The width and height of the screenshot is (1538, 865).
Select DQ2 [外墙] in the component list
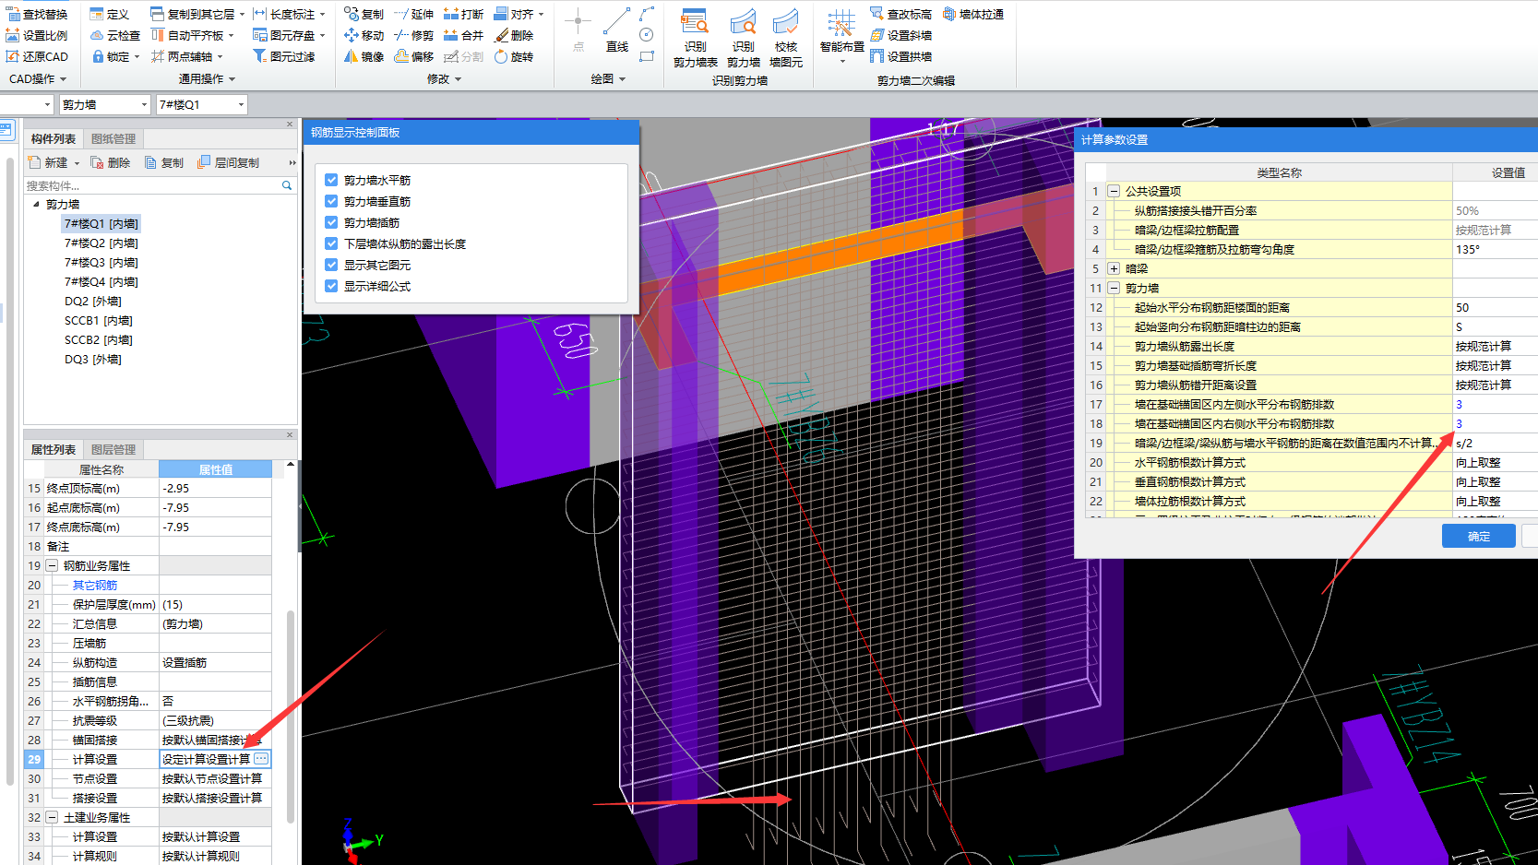(93, 301)
